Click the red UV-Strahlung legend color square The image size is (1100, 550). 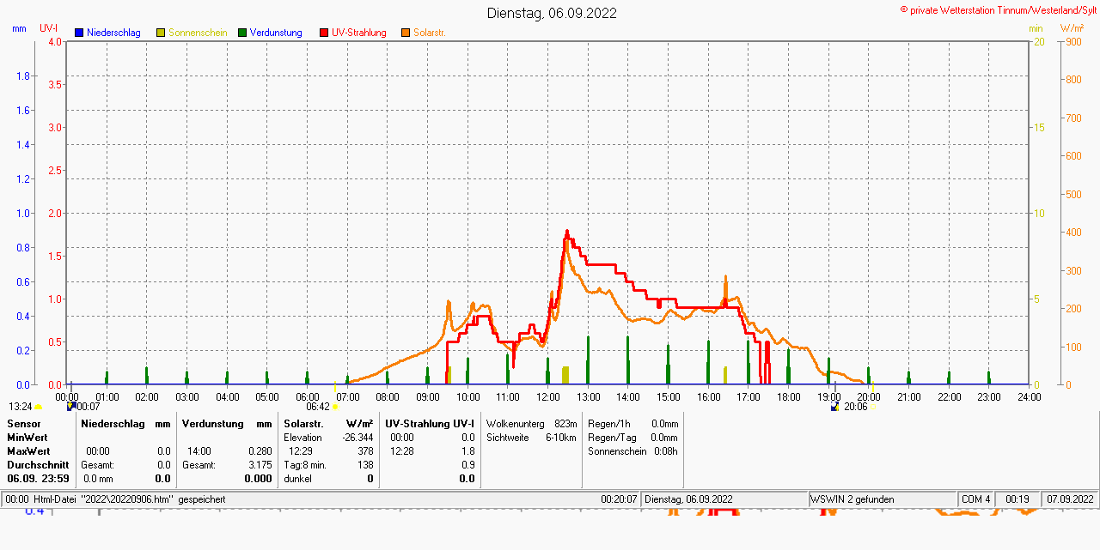click(324, 33)
